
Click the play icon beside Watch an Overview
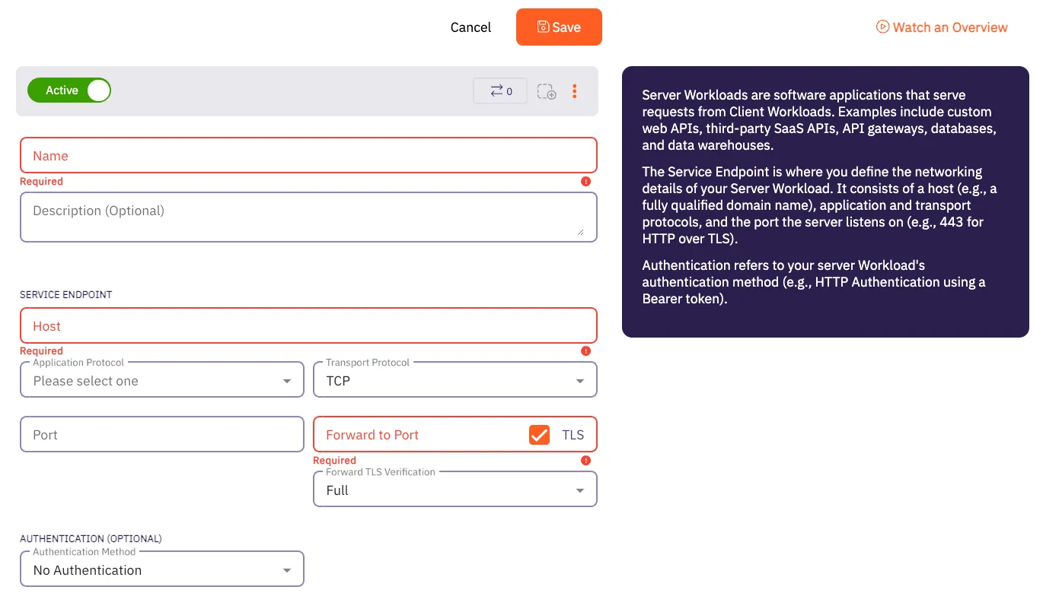pyautogui.click(x=882, y=27)
